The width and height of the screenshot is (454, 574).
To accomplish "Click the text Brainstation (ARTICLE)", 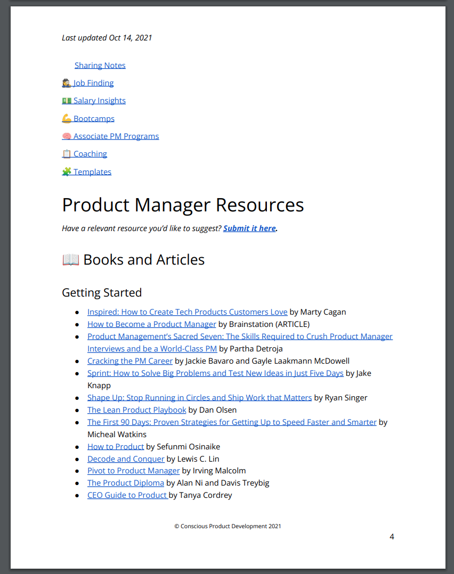I will tap(269, 324).
